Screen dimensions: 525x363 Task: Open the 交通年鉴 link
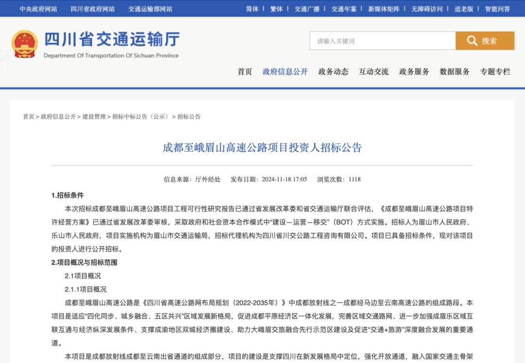[344, 8]
